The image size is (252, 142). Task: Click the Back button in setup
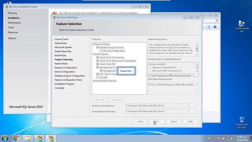click(140, 121)
